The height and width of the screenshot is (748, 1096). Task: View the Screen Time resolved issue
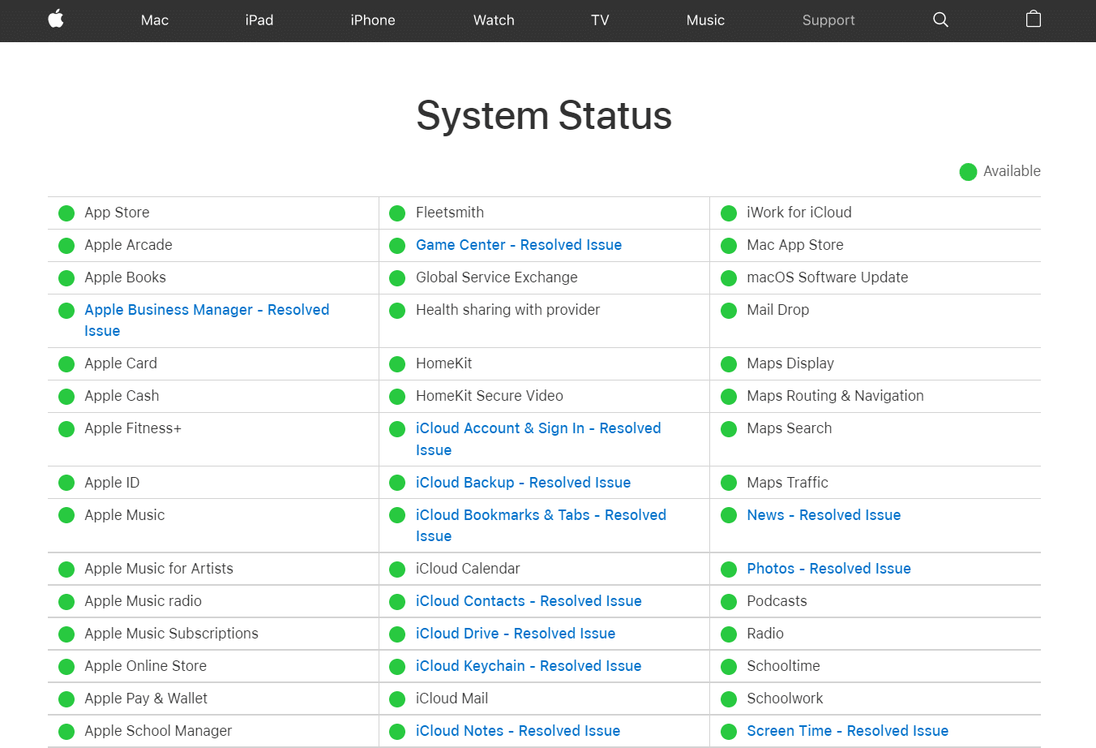[847, 730]
